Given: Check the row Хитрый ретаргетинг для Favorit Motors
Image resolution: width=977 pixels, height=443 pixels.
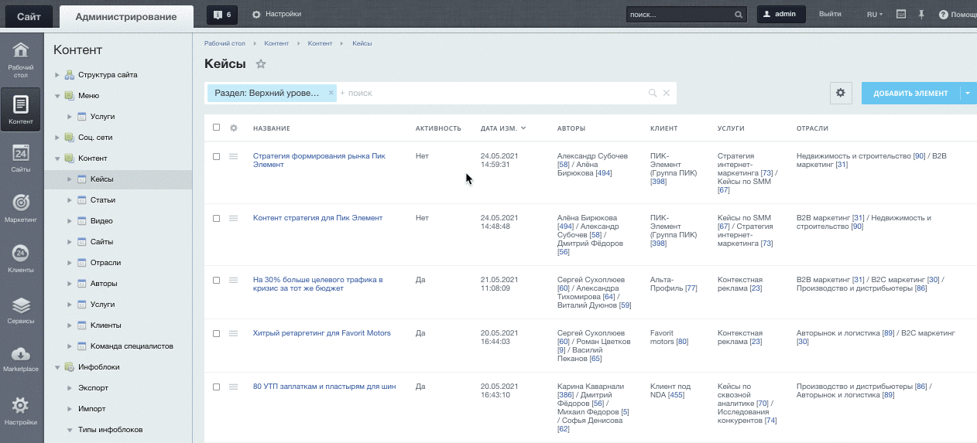Looking at the screenshot, I should (x=217, y=333).
